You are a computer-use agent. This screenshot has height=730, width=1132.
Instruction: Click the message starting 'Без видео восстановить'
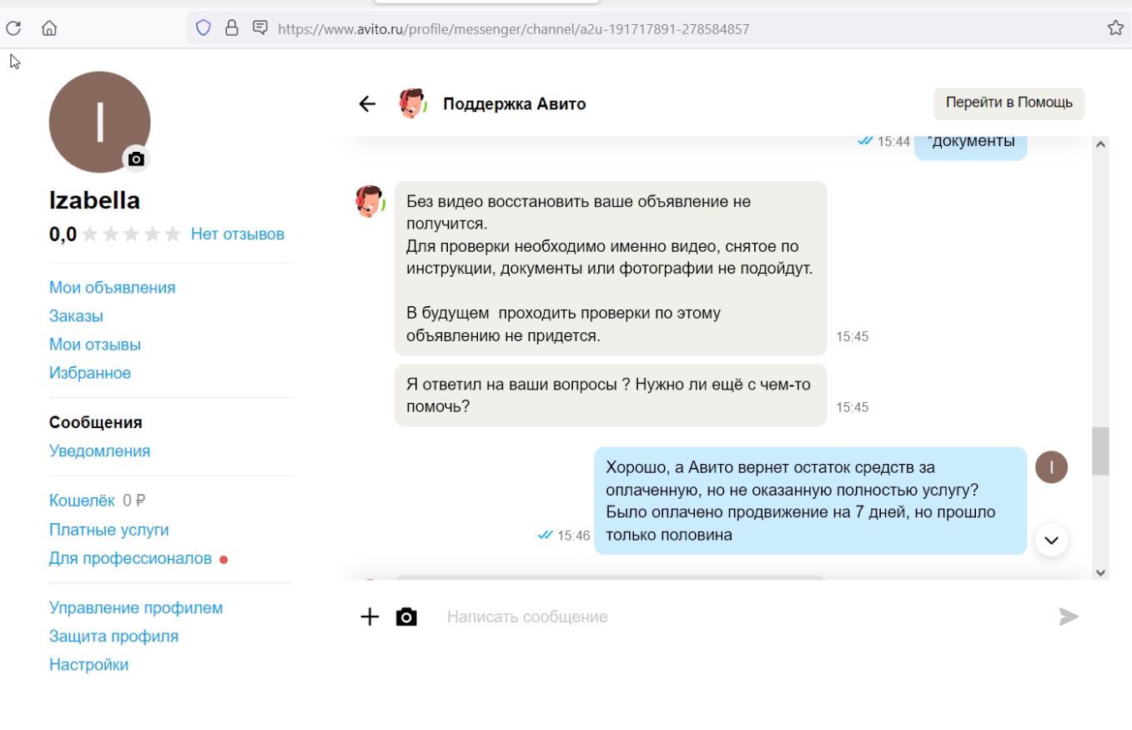pyautogui.click(x=611, y=269)
